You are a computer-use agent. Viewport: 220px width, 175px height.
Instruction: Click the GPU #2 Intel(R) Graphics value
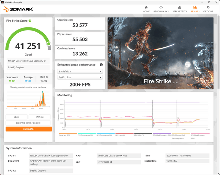[51, 171]
